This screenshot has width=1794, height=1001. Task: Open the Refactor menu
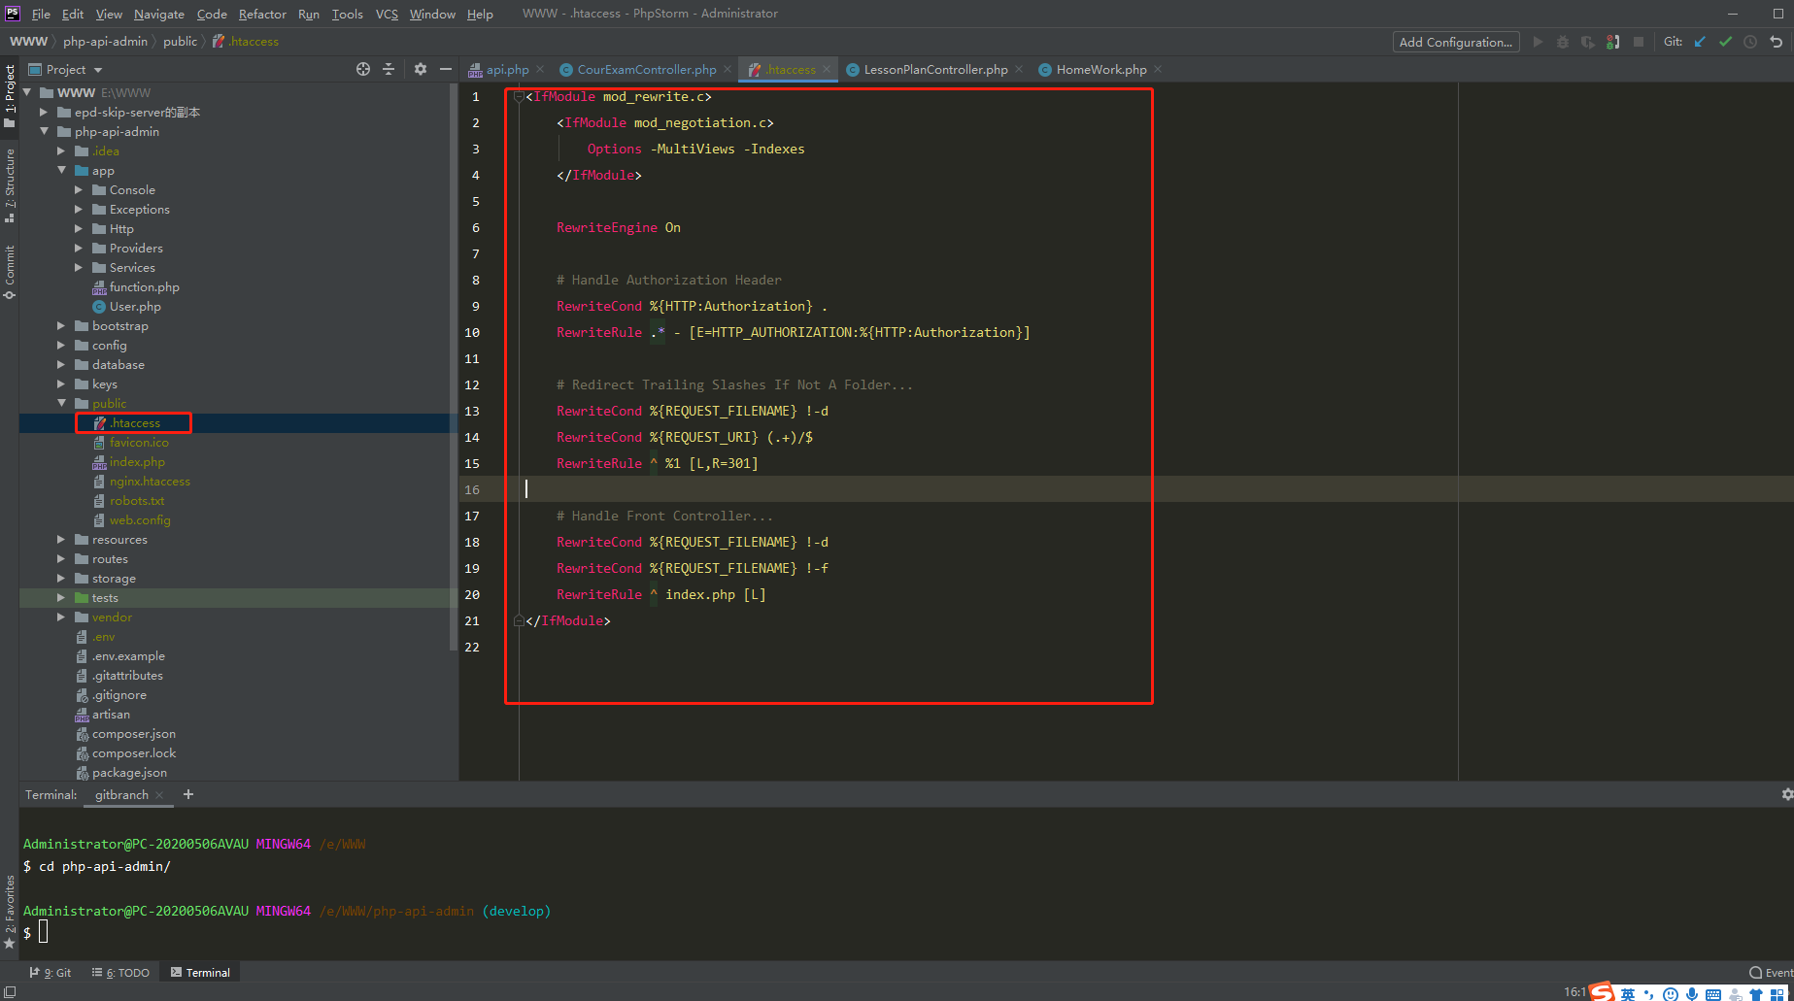tap(262, 14)
